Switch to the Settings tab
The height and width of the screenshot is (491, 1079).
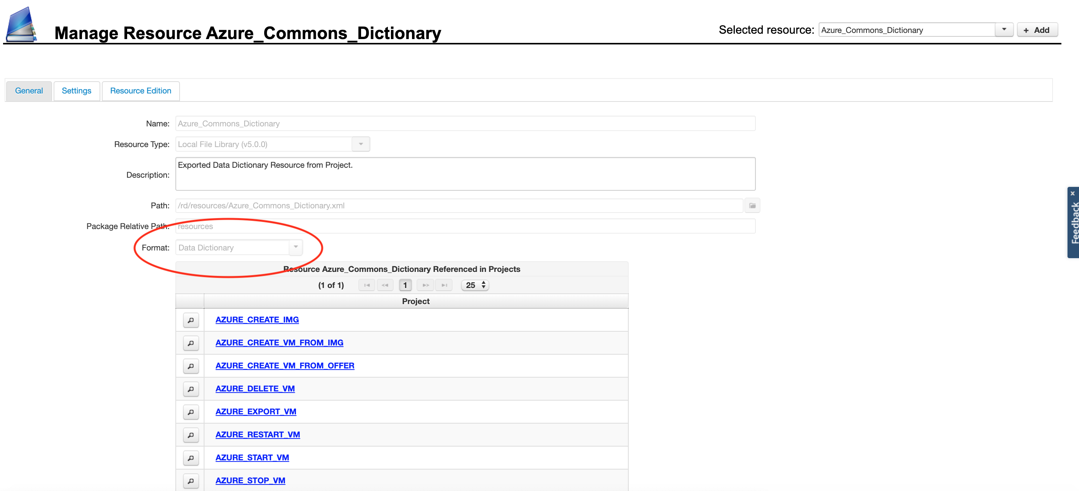[x=77, y=91]
